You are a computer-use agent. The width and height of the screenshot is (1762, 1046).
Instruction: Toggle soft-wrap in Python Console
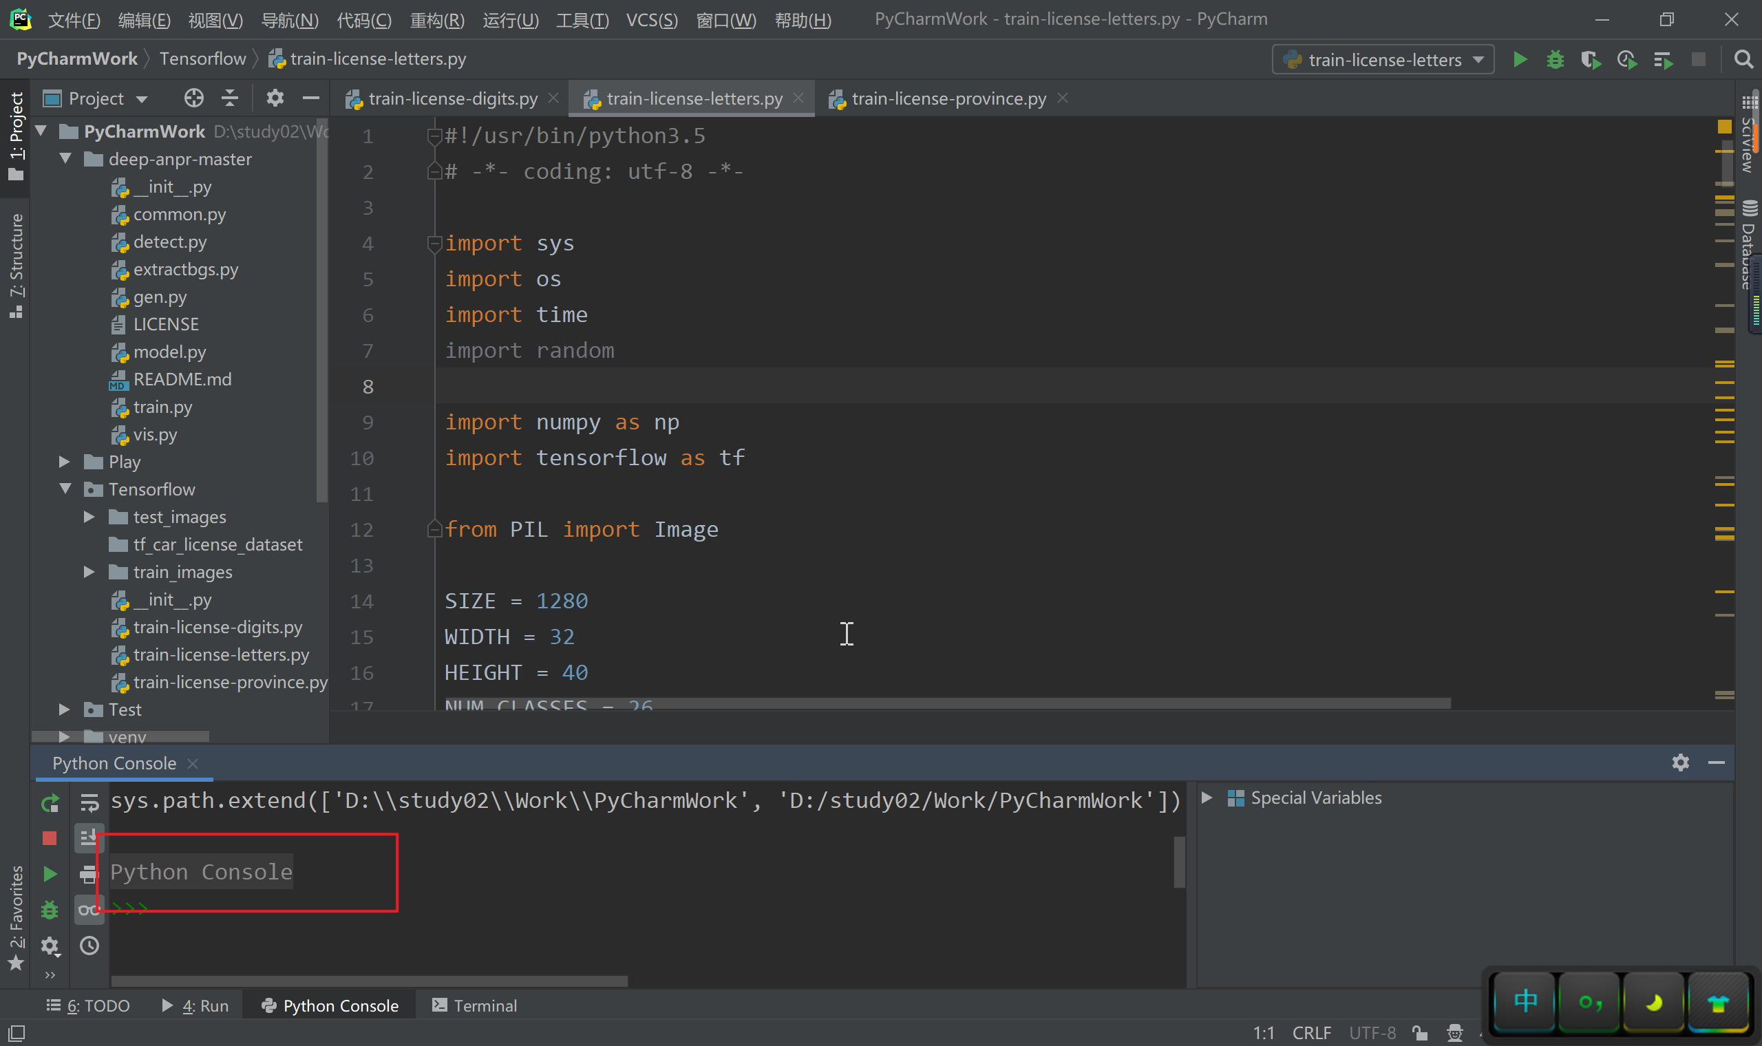[x=89, y=803]
